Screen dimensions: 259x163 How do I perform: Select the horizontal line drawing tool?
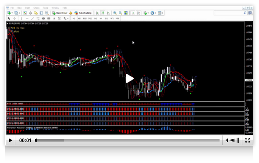[x=27, y=18]
